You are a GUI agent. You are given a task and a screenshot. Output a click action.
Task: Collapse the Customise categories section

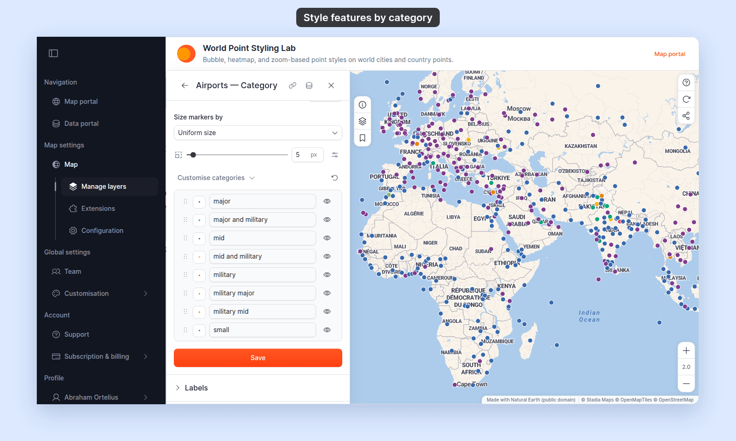216,178
